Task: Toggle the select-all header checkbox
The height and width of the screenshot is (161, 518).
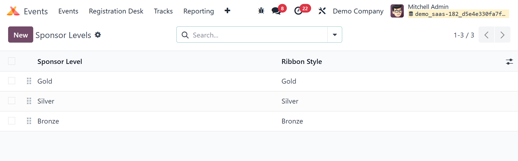Action: click(12, 61)
